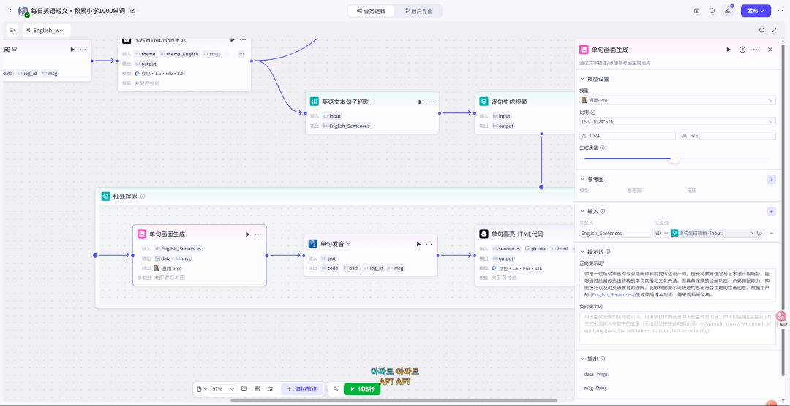The width and height of the screenshot is (790, 406).
Task: Close the 单句画面生成 side panel
Action: tap(770, 50)
